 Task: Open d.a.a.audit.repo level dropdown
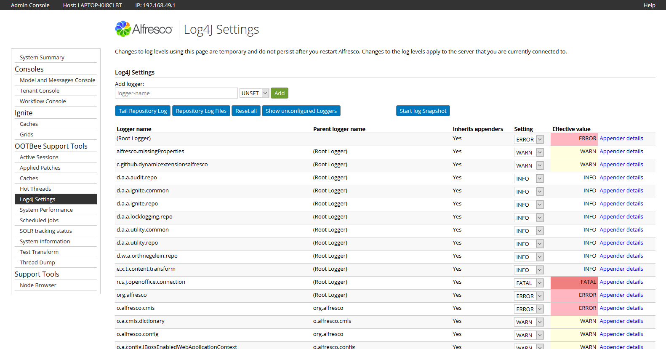pos(529,178)
